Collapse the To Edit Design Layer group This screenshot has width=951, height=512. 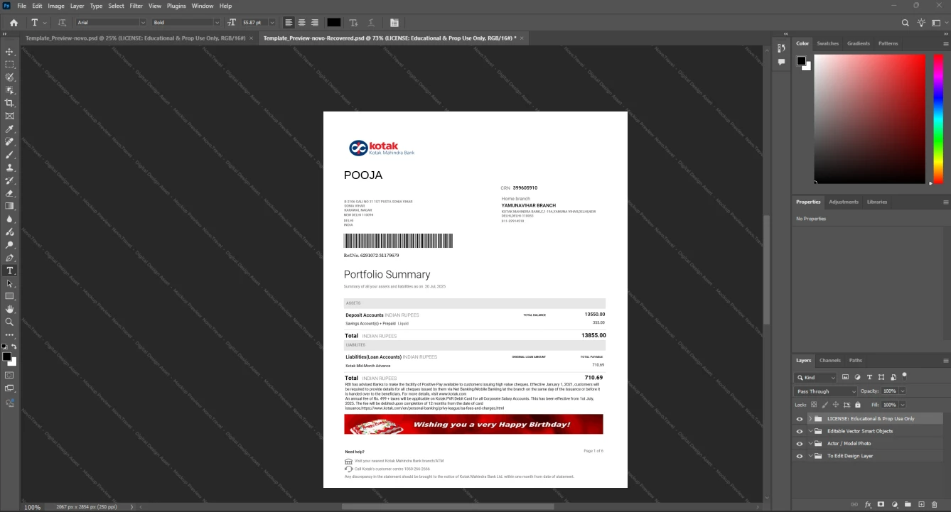pyautogui.click(x=810, y=456)
